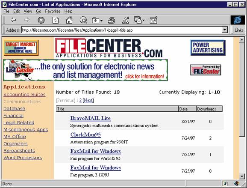Go to results page 2 link

(x=80, y=100)
